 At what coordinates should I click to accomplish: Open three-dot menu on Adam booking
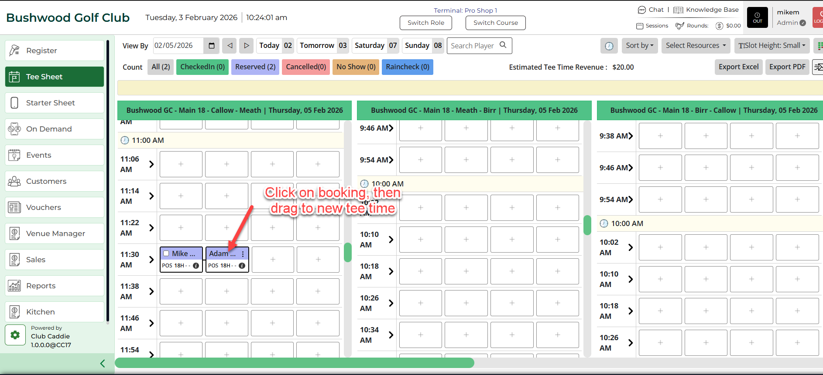[x=243, y=254]
